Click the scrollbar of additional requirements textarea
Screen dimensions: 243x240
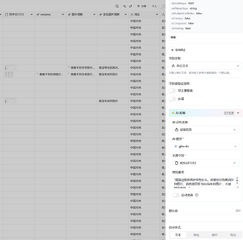(237, 181)
